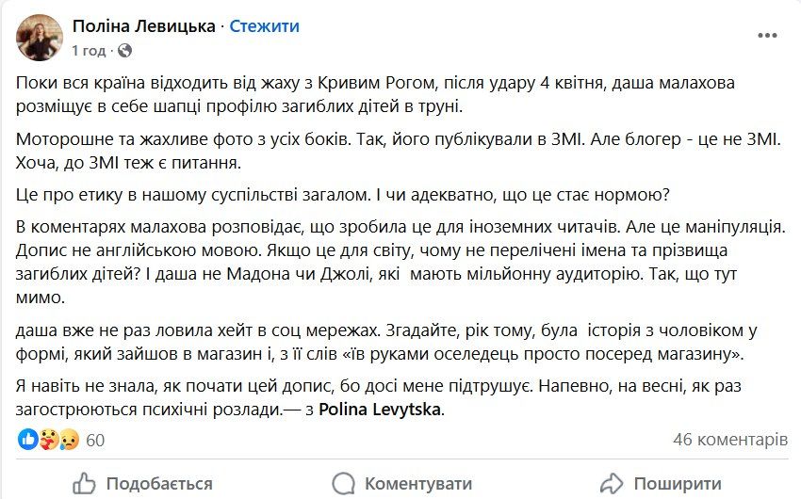Click the Care hug reaction emoji
This screenshot has width=801, height=499.
[x=47, y=440]
